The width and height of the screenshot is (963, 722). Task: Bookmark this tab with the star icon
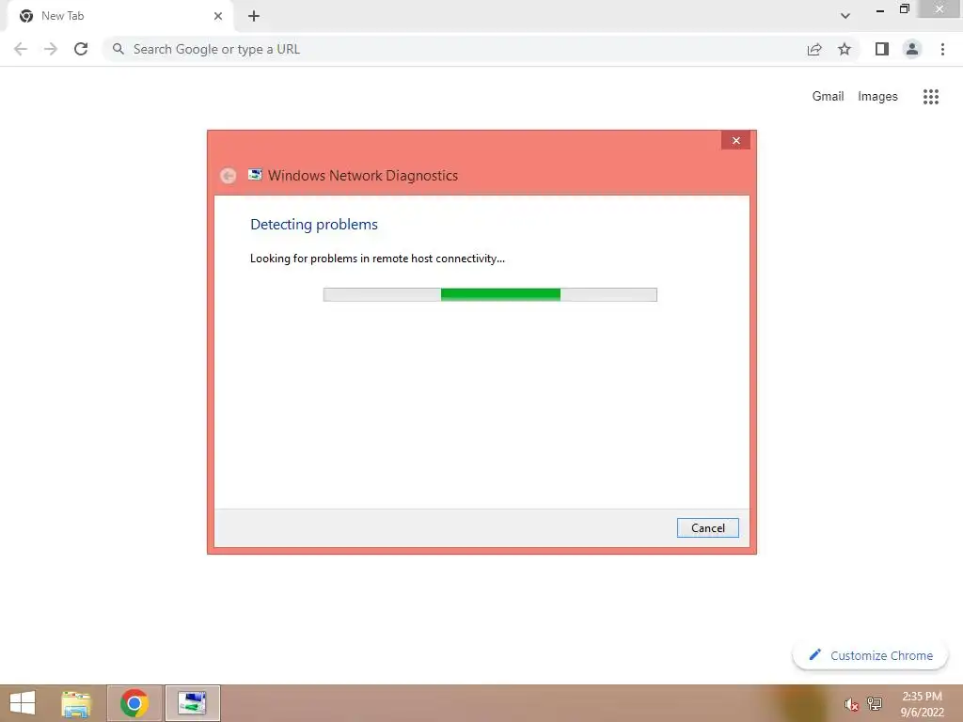tap(845, 49)
